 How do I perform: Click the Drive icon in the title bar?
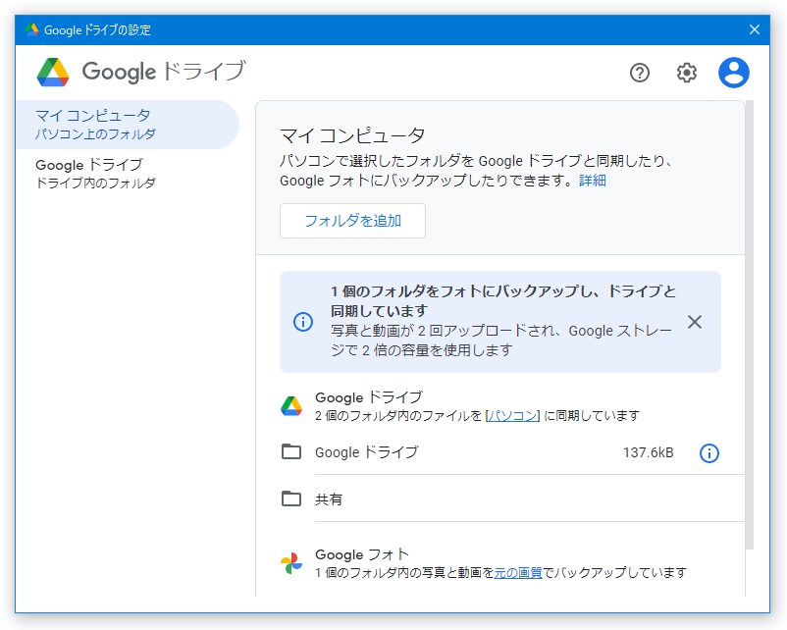(x=31, y=29)
